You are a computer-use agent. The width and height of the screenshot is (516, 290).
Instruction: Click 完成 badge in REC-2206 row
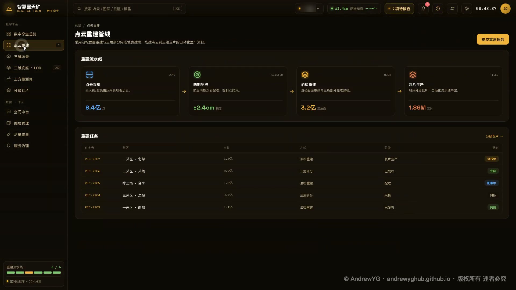coord(493,171)
